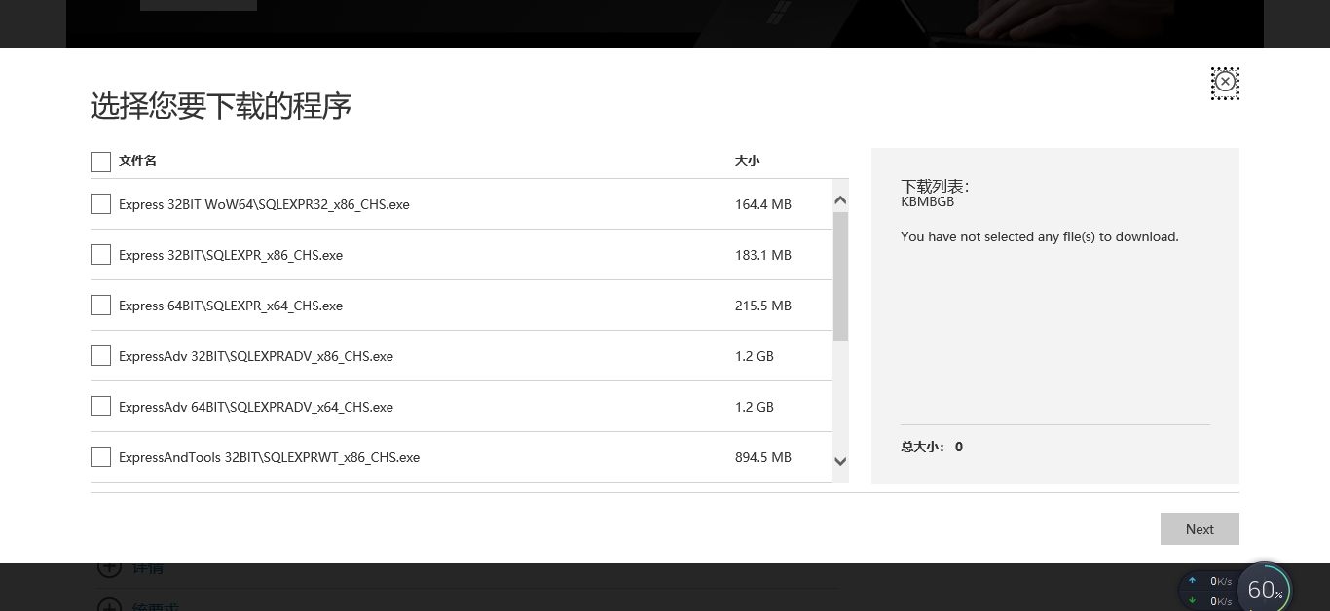Click the 选择您要下载的程序 dialog title
1330x611 pixels.
click(x=221, y=106)
